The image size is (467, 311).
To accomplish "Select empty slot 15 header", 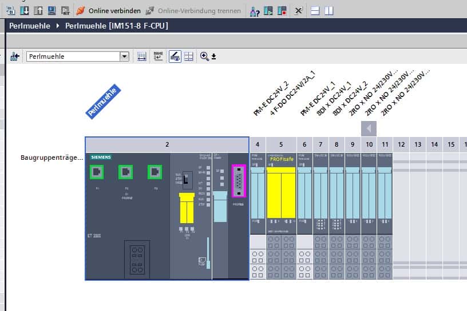I will [451, 145].
